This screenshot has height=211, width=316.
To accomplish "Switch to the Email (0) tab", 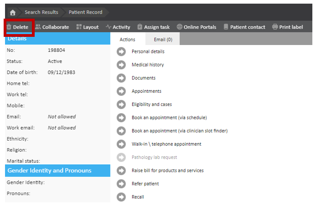I will pyautogui.click(x=163, y=40).
